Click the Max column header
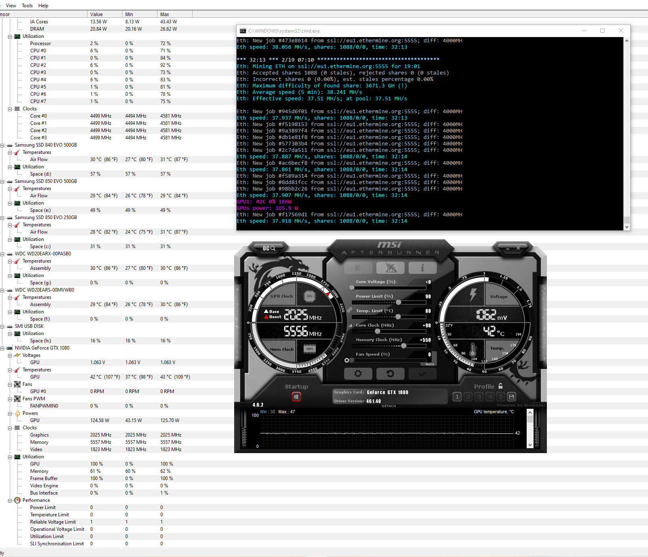 click(175, 14)
